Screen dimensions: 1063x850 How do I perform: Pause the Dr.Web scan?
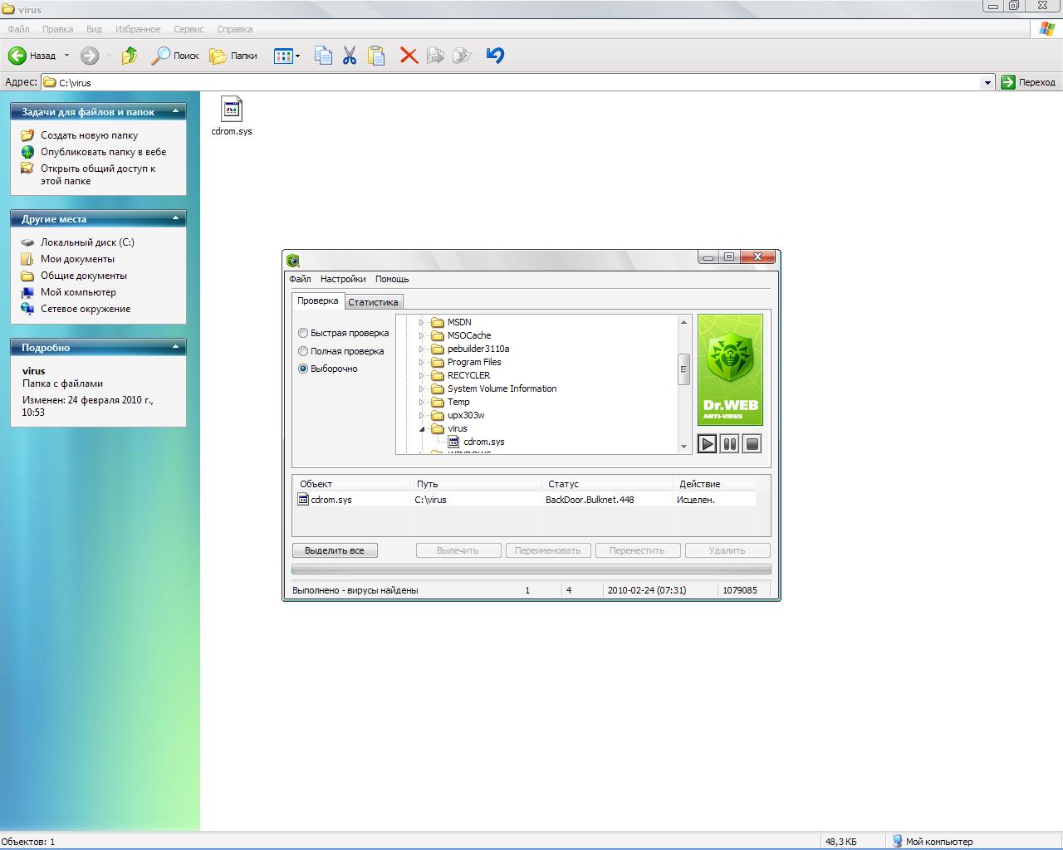729,444
